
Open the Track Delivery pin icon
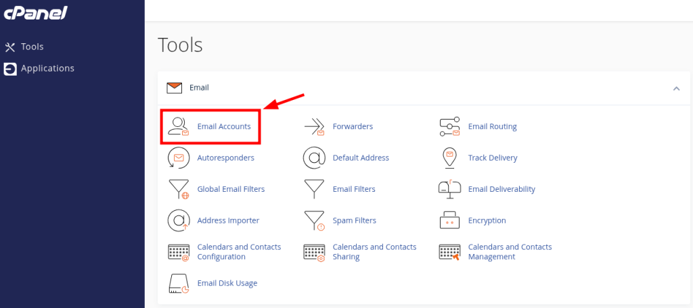(x=449, y=158)
